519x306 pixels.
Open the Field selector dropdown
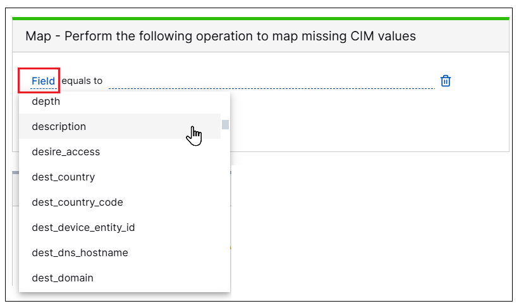click(43, 81)
